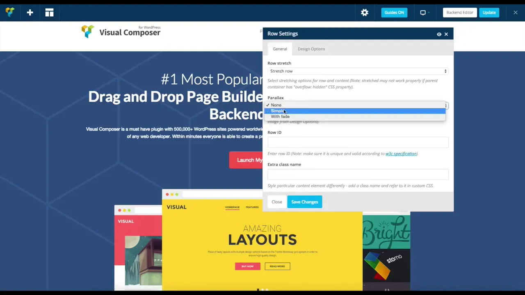Click the 'AMAZING LAYOUTS' heading in preview
Viewport: 525px width, 295px height.
(262, 235)
